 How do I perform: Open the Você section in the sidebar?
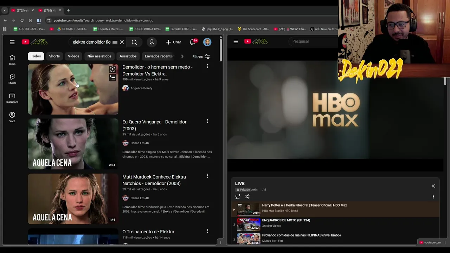[12, 117]
